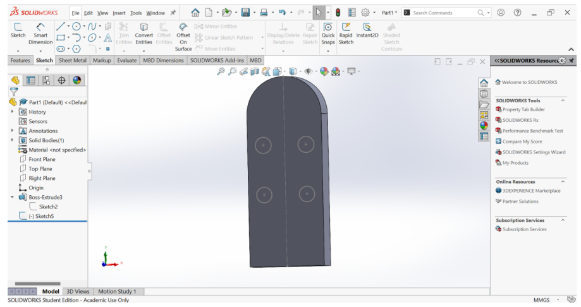Click the Sketch tool button

coord(18,31)
